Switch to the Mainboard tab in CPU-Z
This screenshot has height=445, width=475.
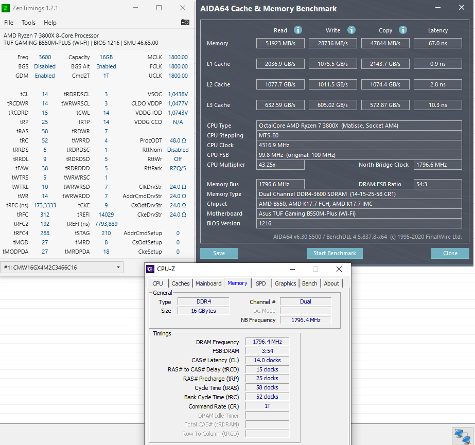[208, 283]
